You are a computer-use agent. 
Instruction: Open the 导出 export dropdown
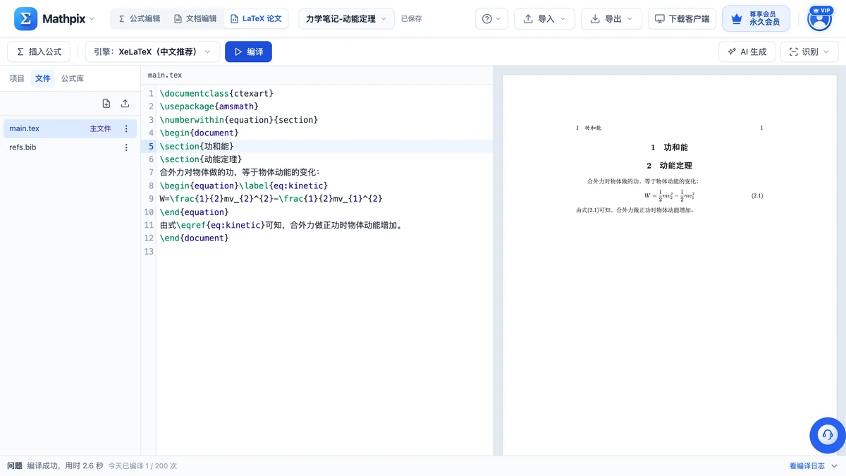coord(611,19)
